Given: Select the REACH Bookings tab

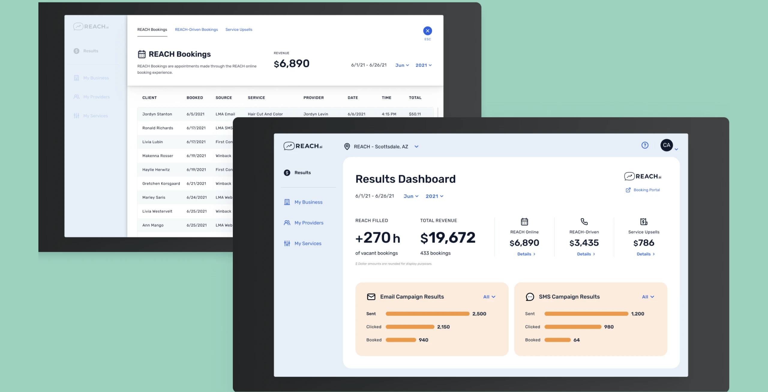Looking at the screenshot, I should [x=152, y=30].
